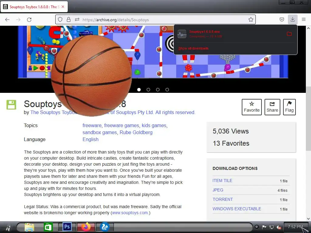Click the 5,036 Views count
The image size is (311, 233).
[231, 131]
